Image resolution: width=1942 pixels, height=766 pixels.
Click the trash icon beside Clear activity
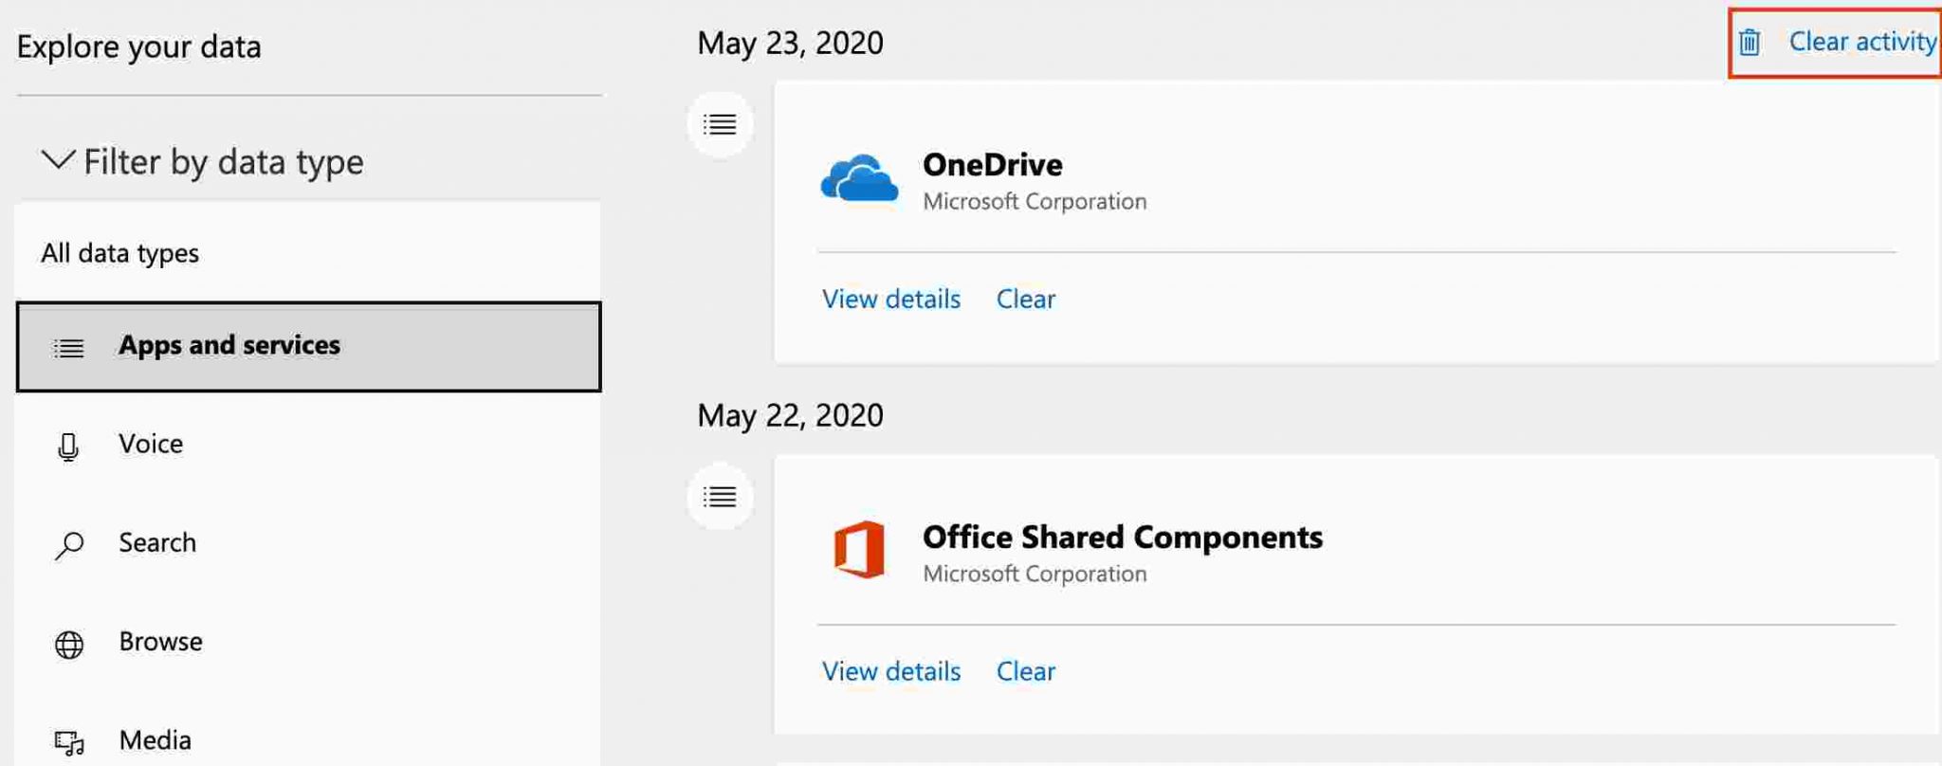(1749, 42)
